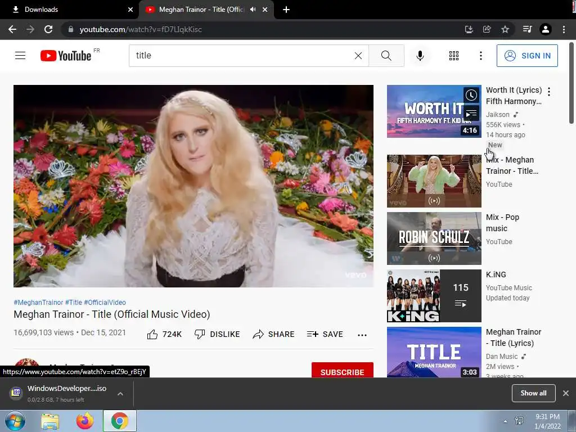Viewport: 576px width, 432px height.
Task: Click the DISLIKE thumbs-down button
Action: tap(217, 334)
